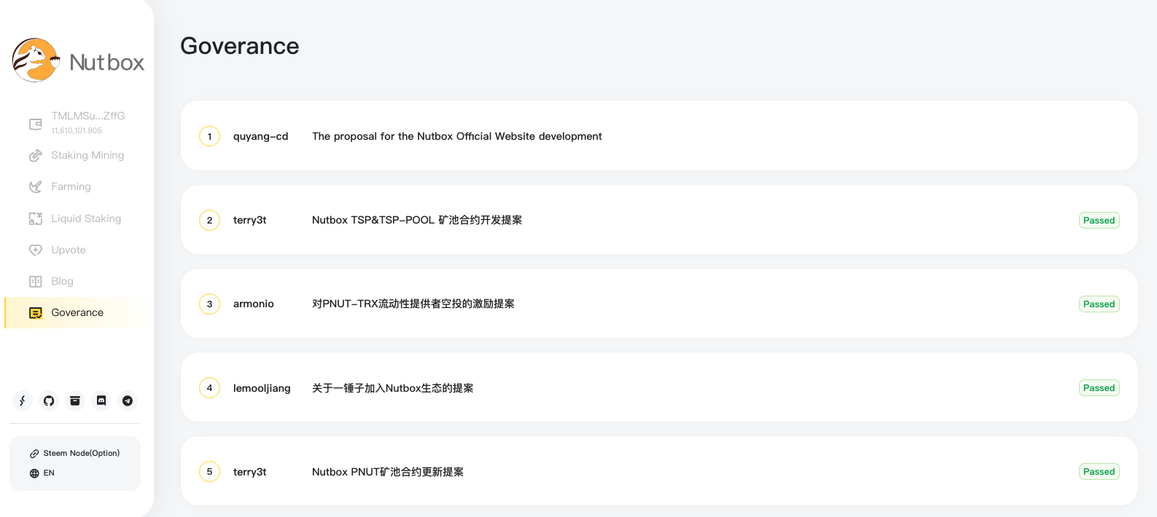Click the number 2 proposal badge
Viewport: 1157px width, 517px height.
point(209,220)
